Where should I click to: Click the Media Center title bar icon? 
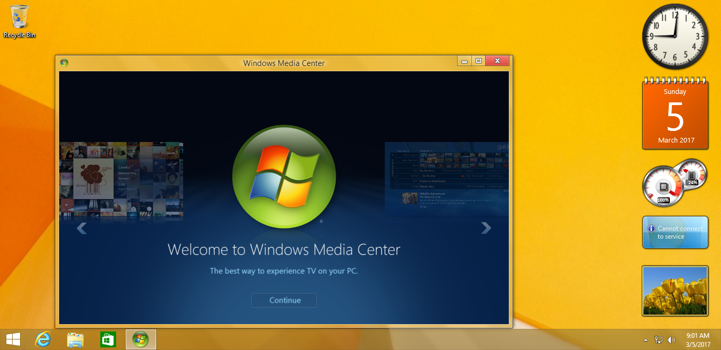(x=64, y=63)
